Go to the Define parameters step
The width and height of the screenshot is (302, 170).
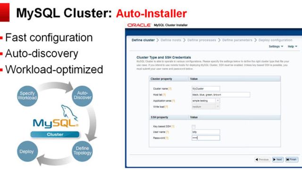237,40
